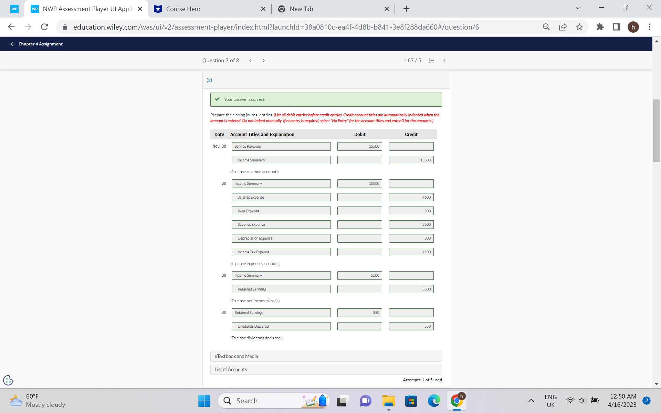This screenshot has width=661, height=413.
Task: Open the question list icon
Action: click(431, 61)
